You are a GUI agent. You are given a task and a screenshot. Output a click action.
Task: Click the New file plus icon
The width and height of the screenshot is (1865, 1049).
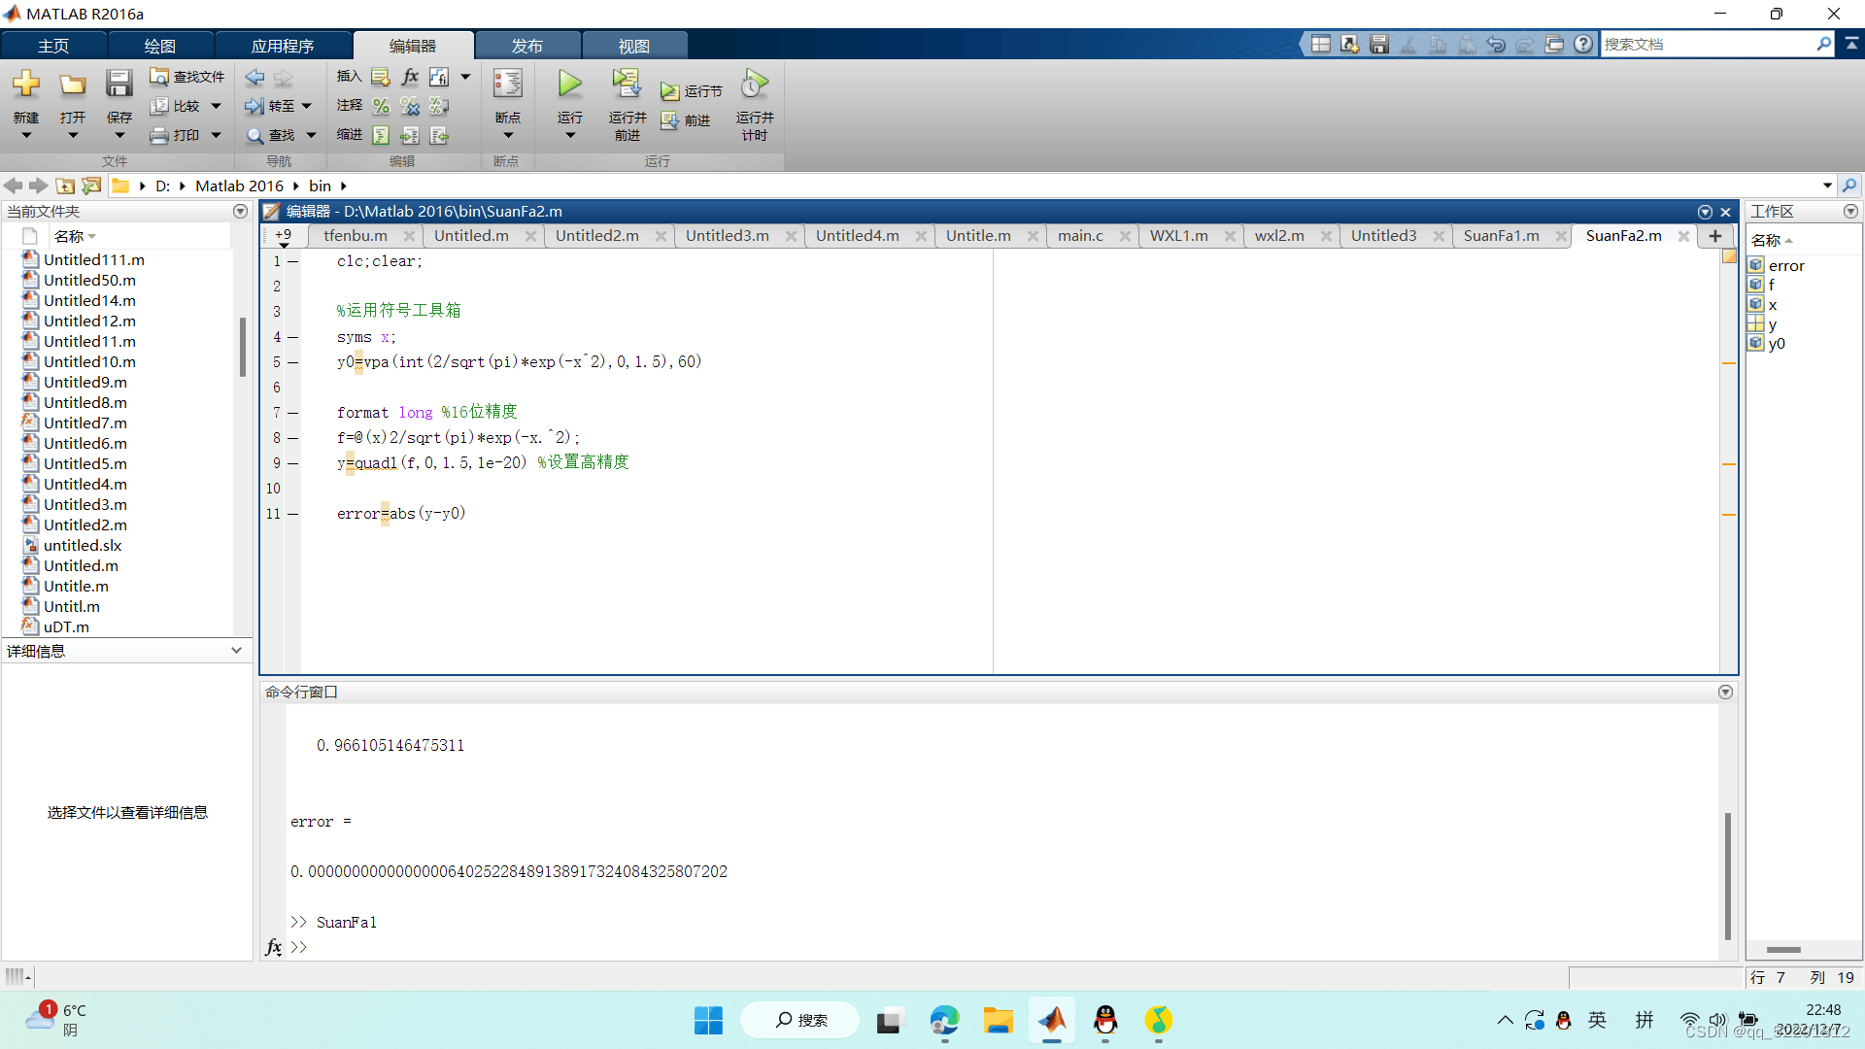pyautogui.click(x=26, y=85)
